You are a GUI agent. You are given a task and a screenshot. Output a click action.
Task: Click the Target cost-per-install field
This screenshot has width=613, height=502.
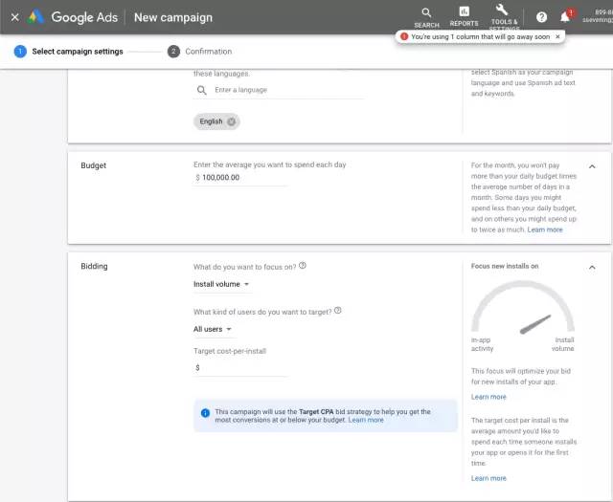point(240,368)
